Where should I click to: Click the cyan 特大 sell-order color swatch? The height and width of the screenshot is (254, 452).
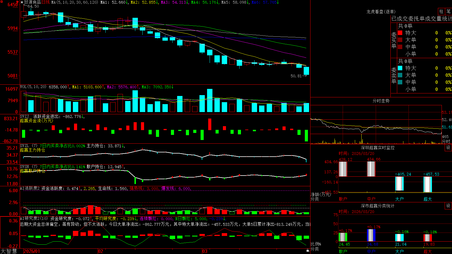400,68
